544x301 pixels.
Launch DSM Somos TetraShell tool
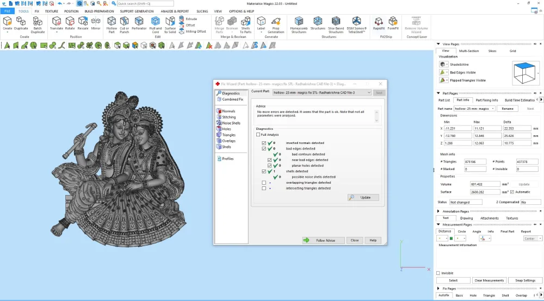pos(356,25)
